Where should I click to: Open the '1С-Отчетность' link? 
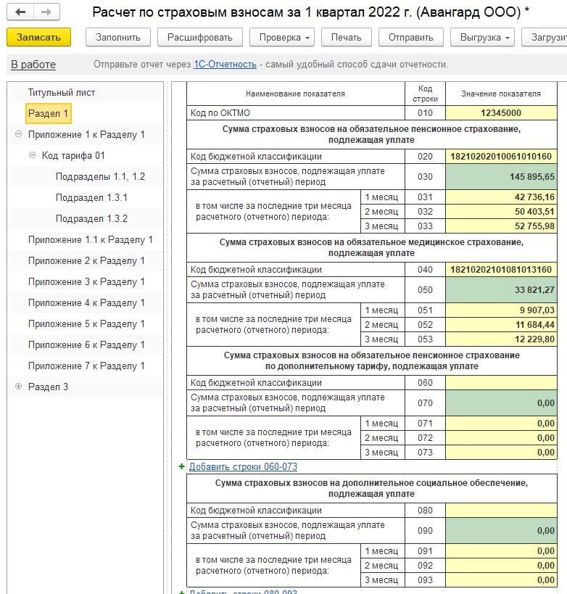click(225, 65)
